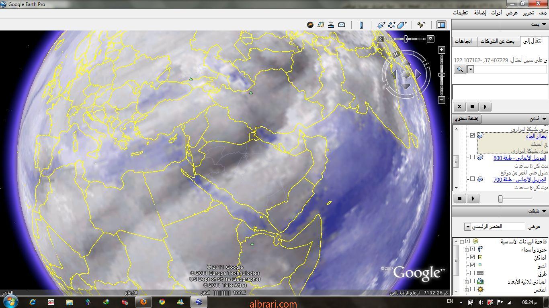This screenshot has height=308, width=549.
Task: Toggle 'قاعدة البيانات الأساسية' checkbox
Action: pyautogui.click(x=468, y=241)
